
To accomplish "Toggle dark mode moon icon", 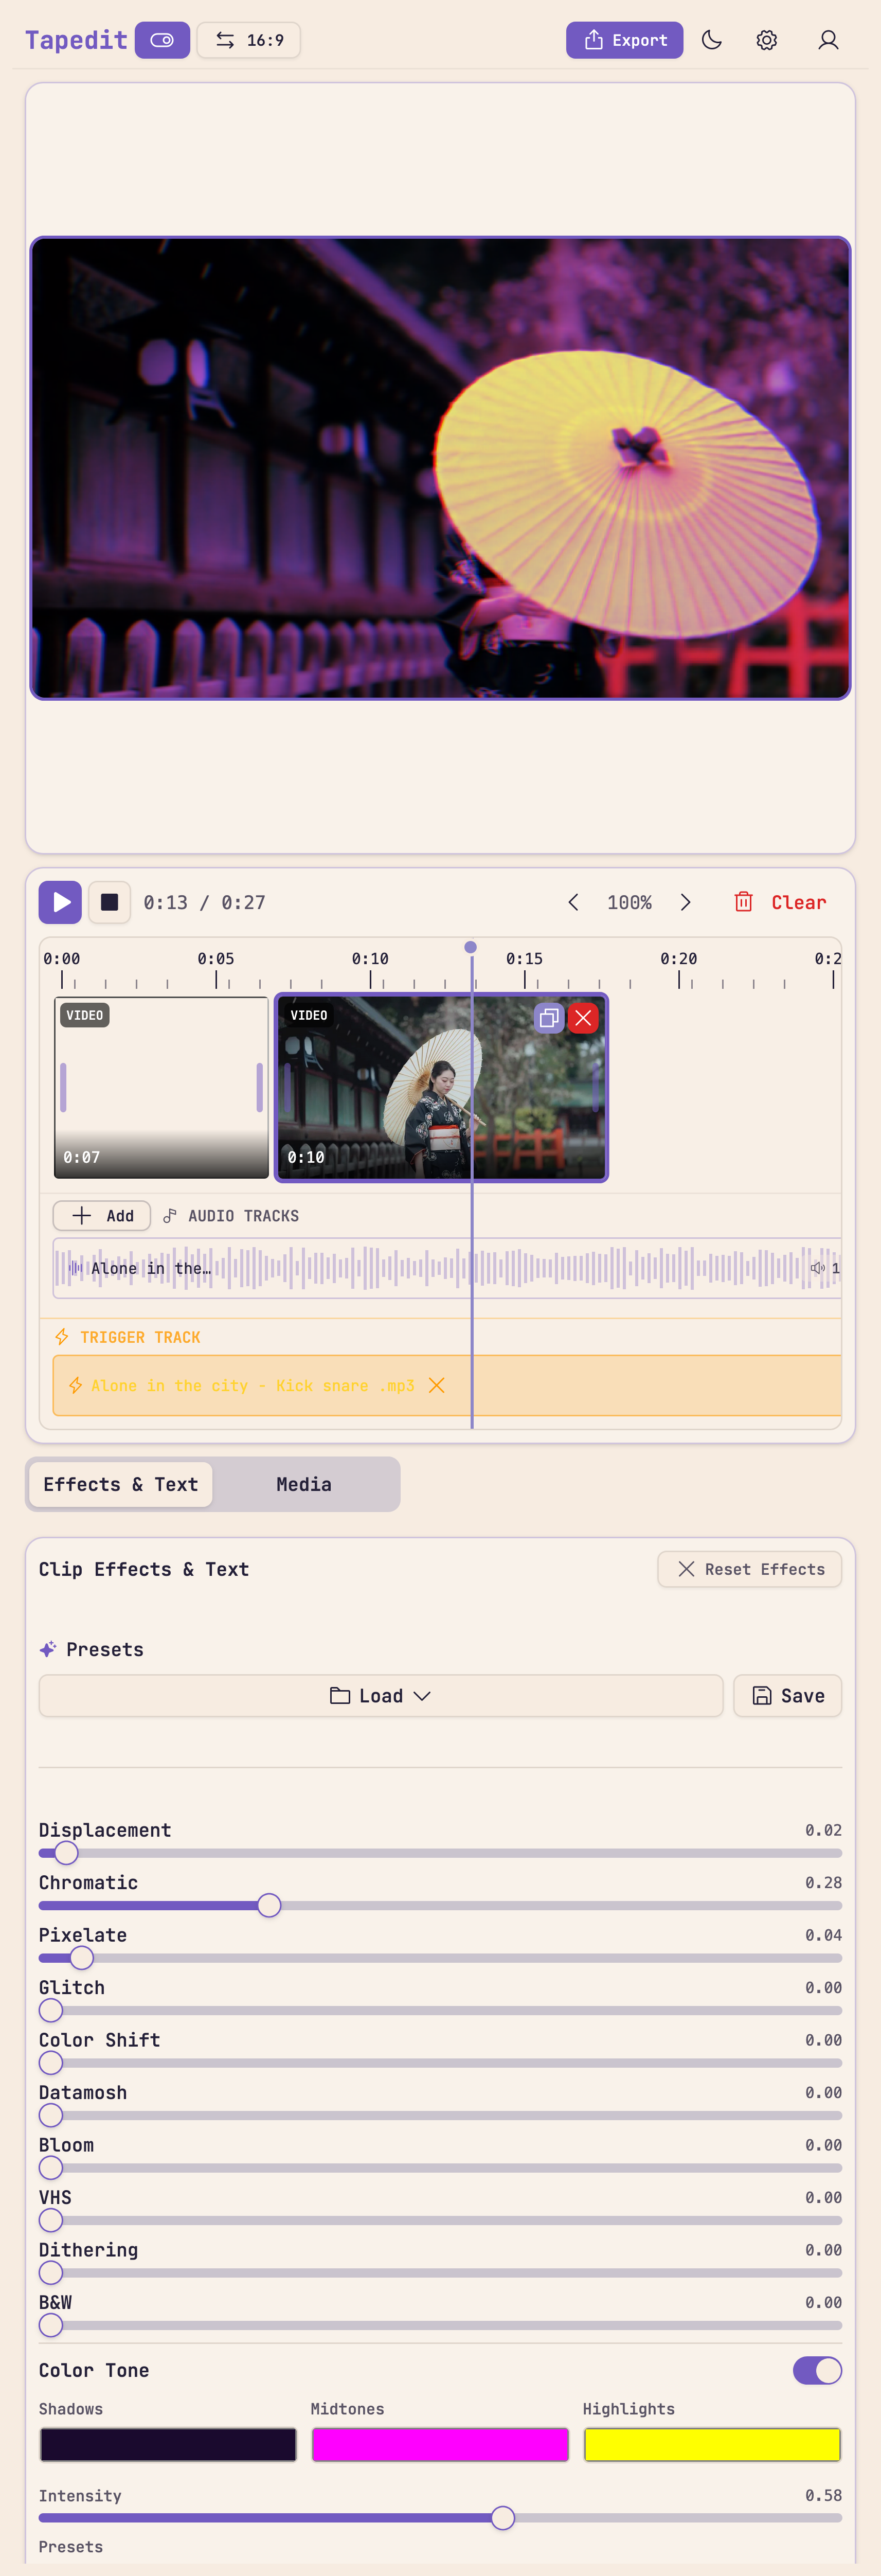I will pos(711,40).
